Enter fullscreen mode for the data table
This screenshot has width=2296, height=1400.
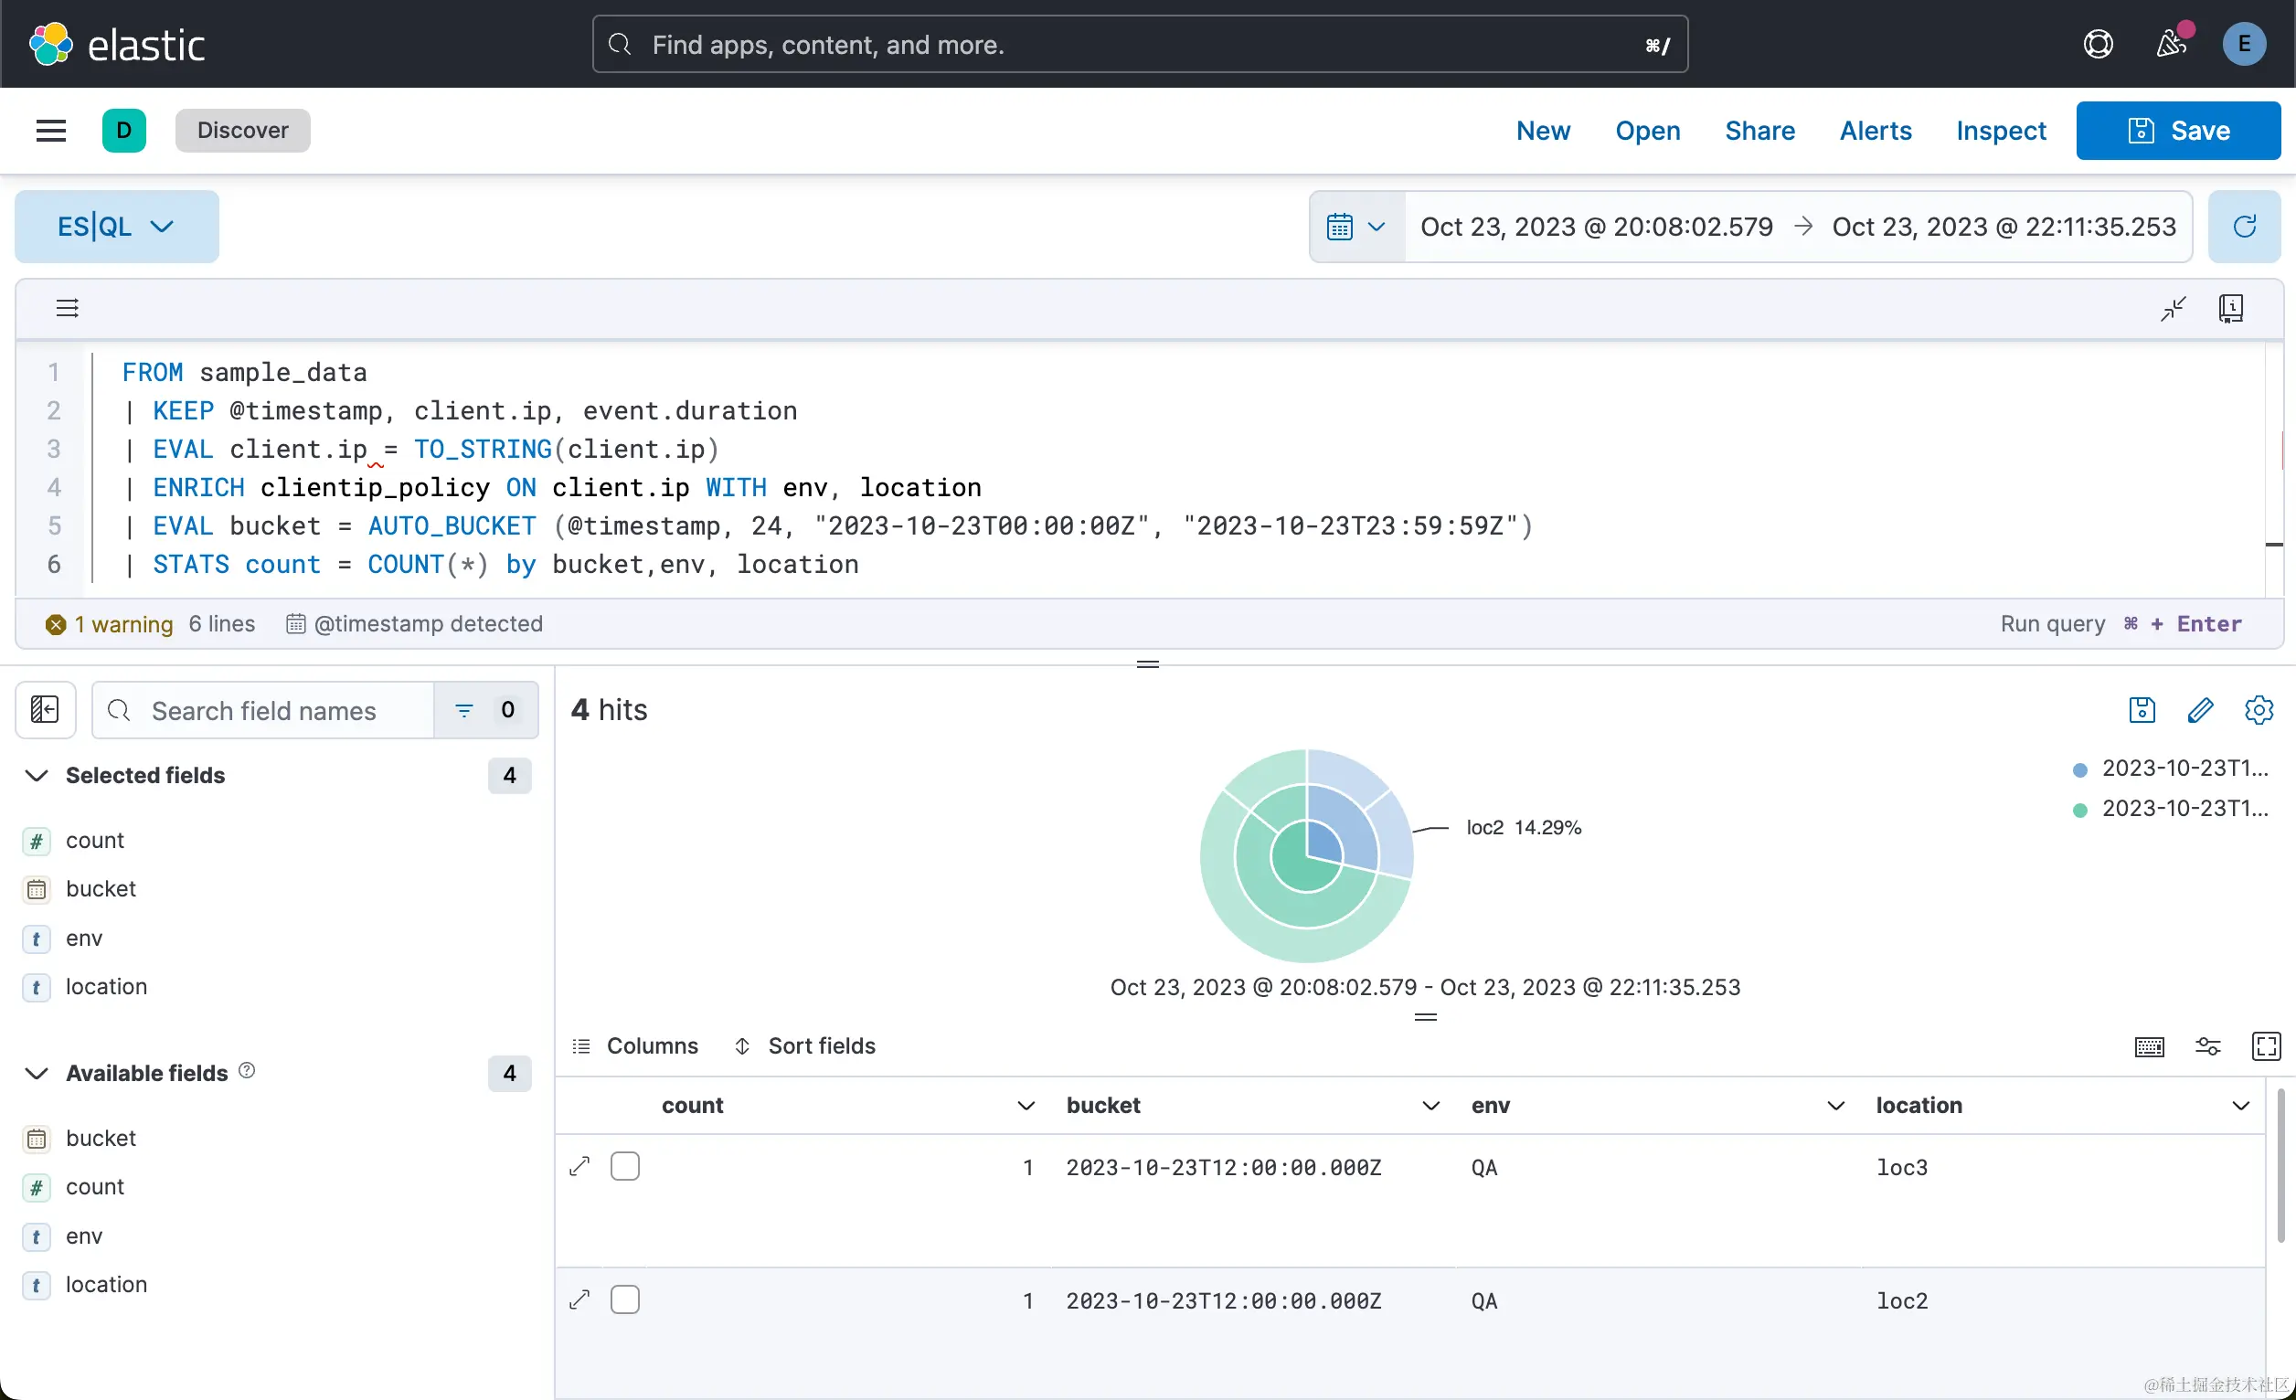pos(2265,1046)
